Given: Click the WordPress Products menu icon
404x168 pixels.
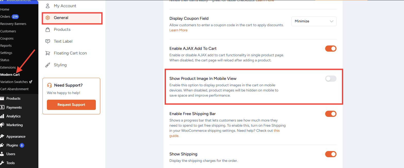Looking at the screenshot, I should [x=2, y=98].
